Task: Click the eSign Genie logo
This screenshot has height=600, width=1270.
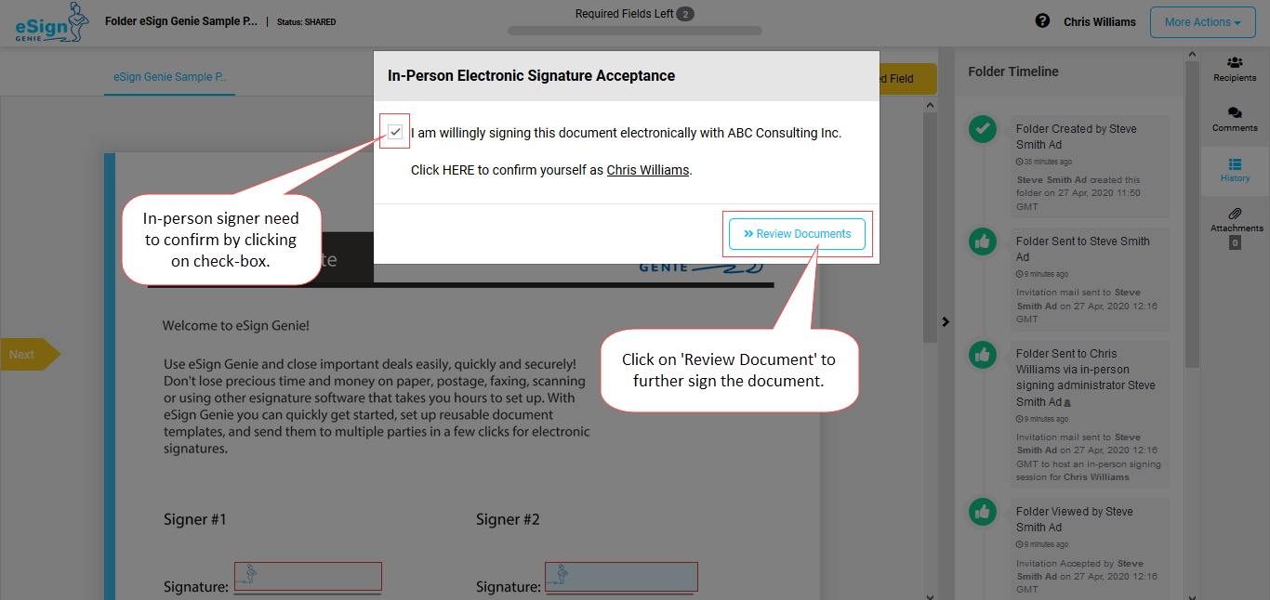Action: (51, 23)
